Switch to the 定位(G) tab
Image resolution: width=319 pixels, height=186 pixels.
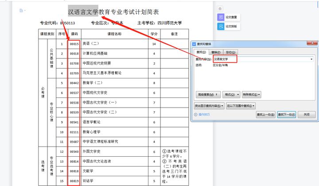coord(230,52)
